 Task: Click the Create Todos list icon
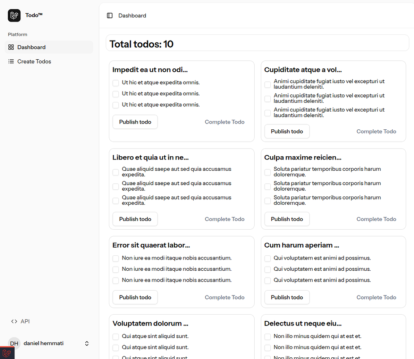click(11, 61)
